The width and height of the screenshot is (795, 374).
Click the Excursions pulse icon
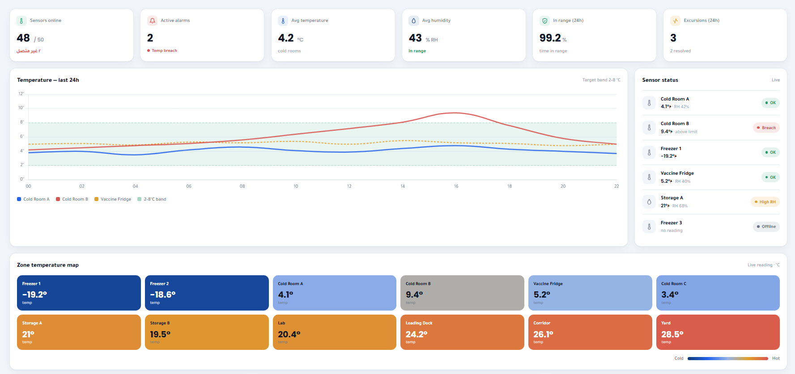point(675,21)
